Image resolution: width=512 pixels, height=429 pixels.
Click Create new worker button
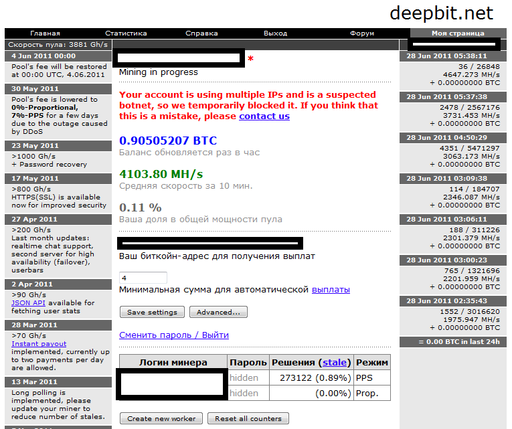pyautogui.click(x=161, y=418)
